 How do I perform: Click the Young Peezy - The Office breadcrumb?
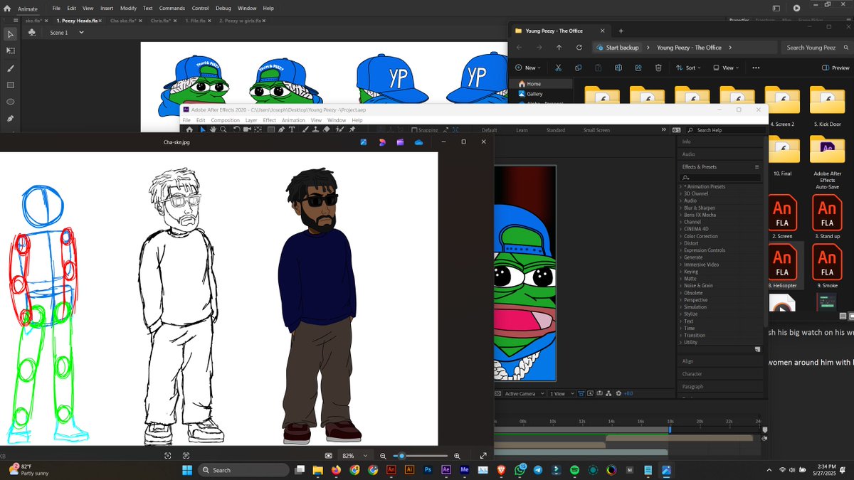point(689,48)
